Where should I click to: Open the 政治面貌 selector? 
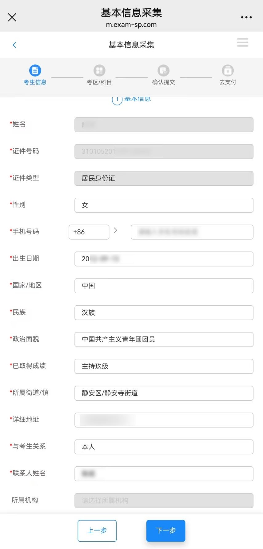(164, 339)
